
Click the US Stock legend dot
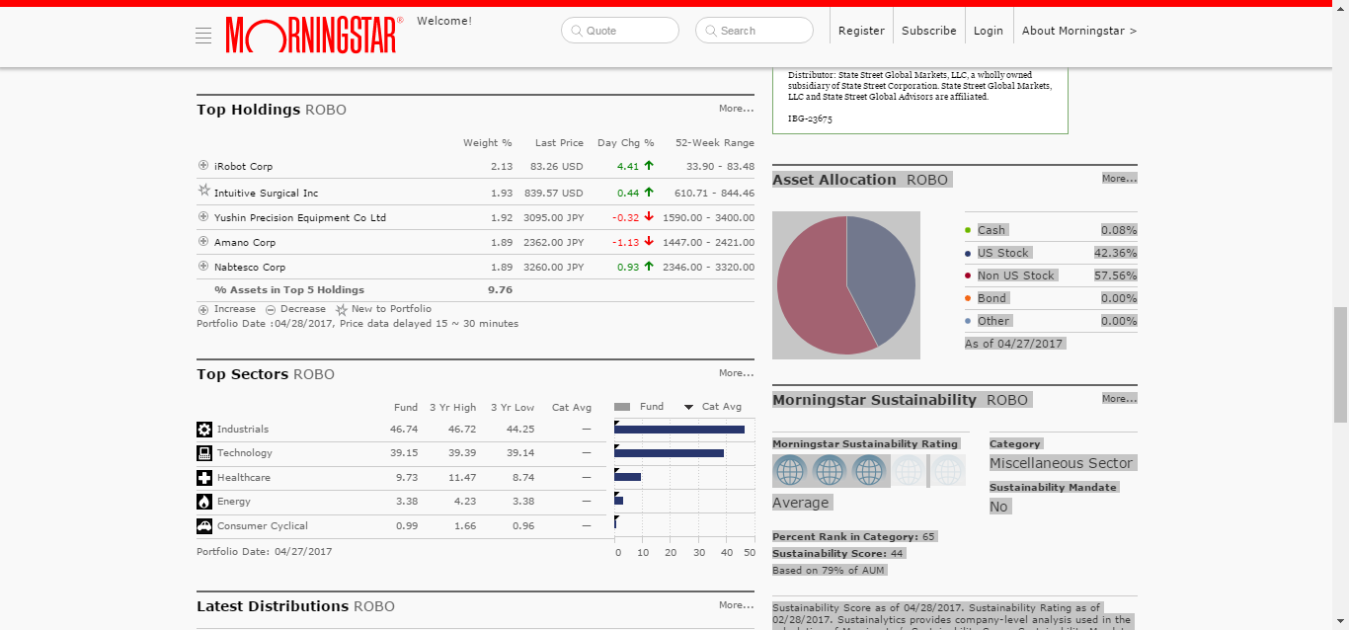pyautogui.click(x=969, y=253)
